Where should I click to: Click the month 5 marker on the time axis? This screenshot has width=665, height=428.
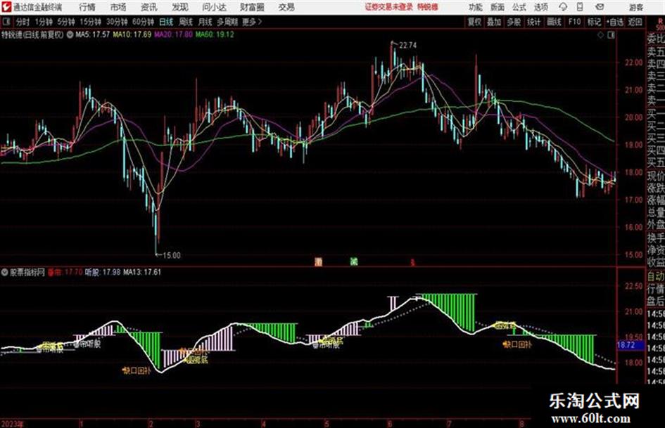point(327,423)
